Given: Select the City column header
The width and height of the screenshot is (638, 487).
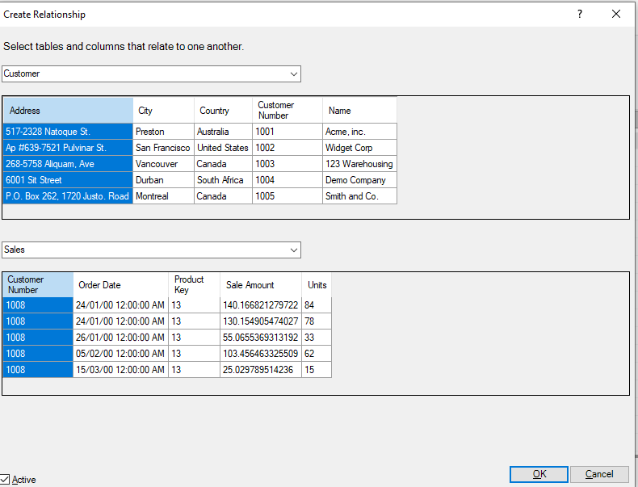Looking at the screenshot, I should click(x=163, y=111).
